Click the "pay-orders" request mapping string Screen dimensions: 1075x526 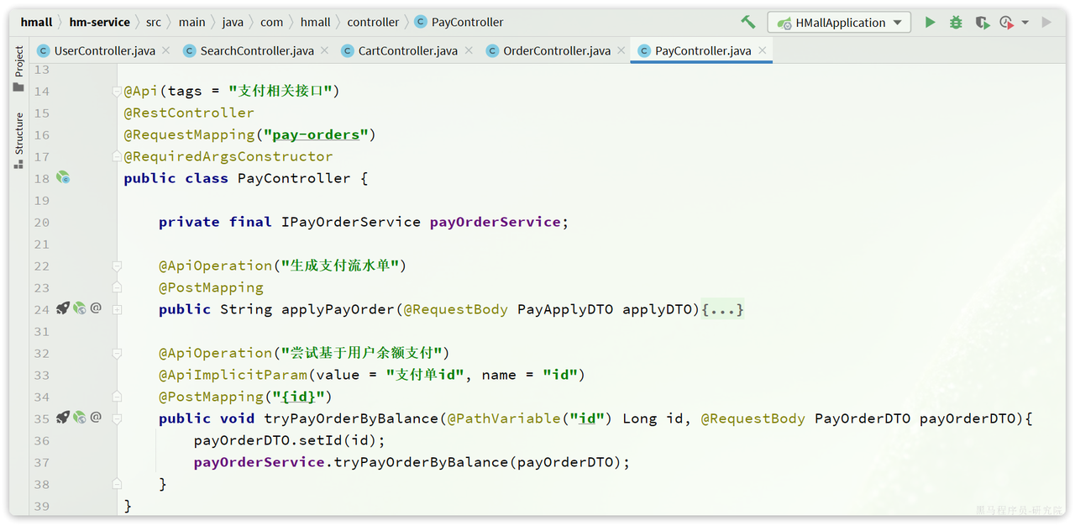tap(316, 134)
